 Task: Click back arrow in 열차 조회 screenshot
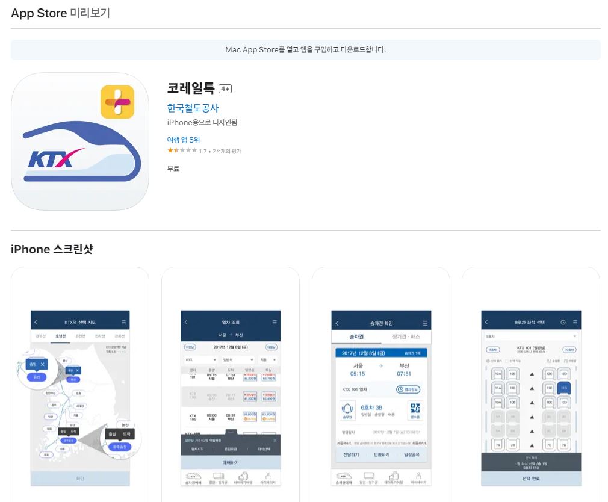pyautogui.click(x=186, y=322)
